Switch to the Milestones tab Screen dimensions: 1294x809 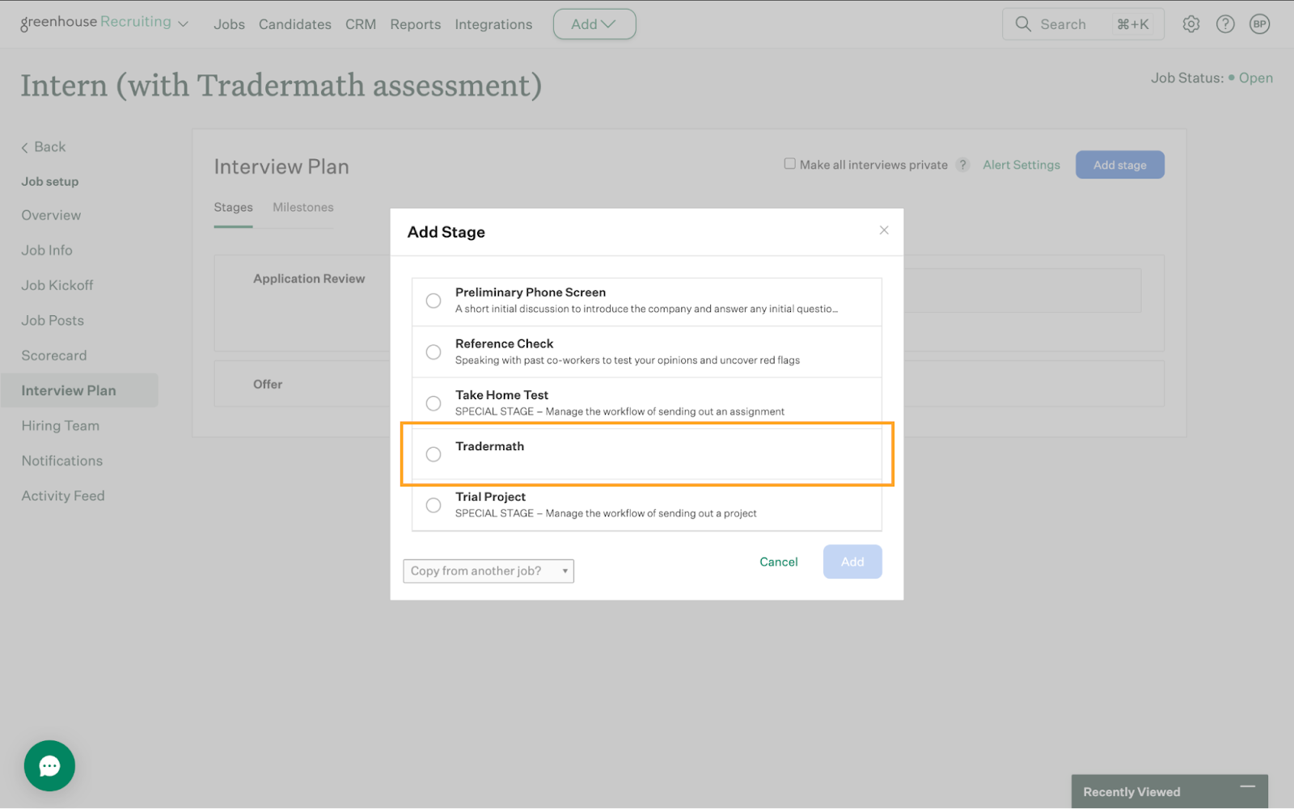pyautogui.click(x=302, y=208)
